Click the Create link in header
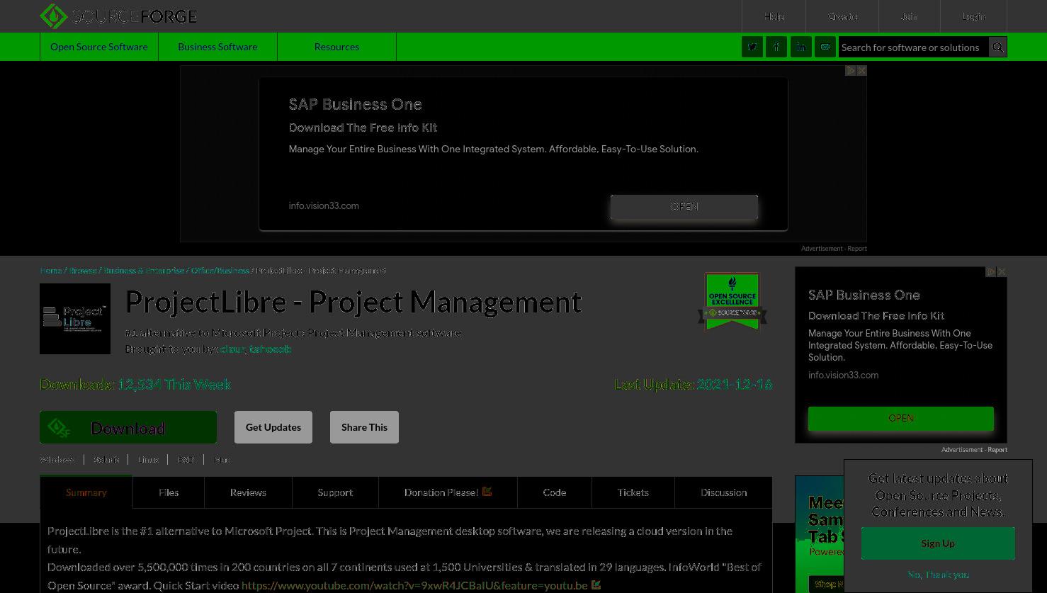 [x=843, y=16]
